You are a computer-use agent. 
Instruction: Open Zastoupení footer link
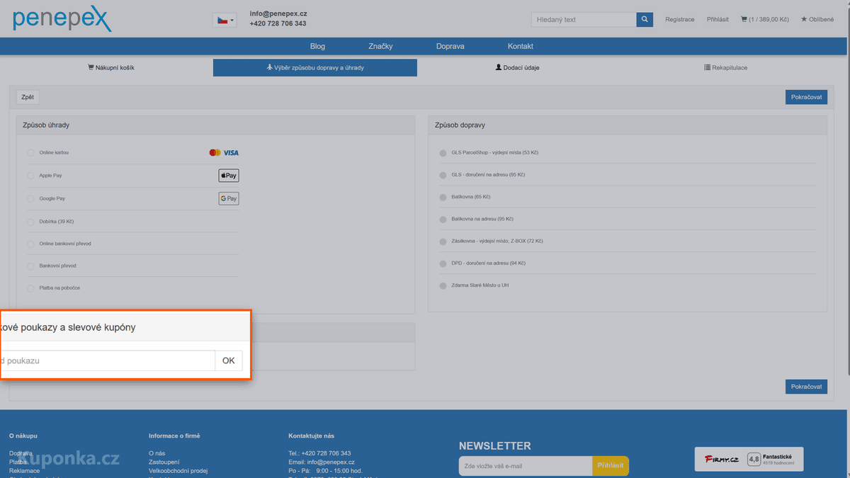(x=164, y=462)
